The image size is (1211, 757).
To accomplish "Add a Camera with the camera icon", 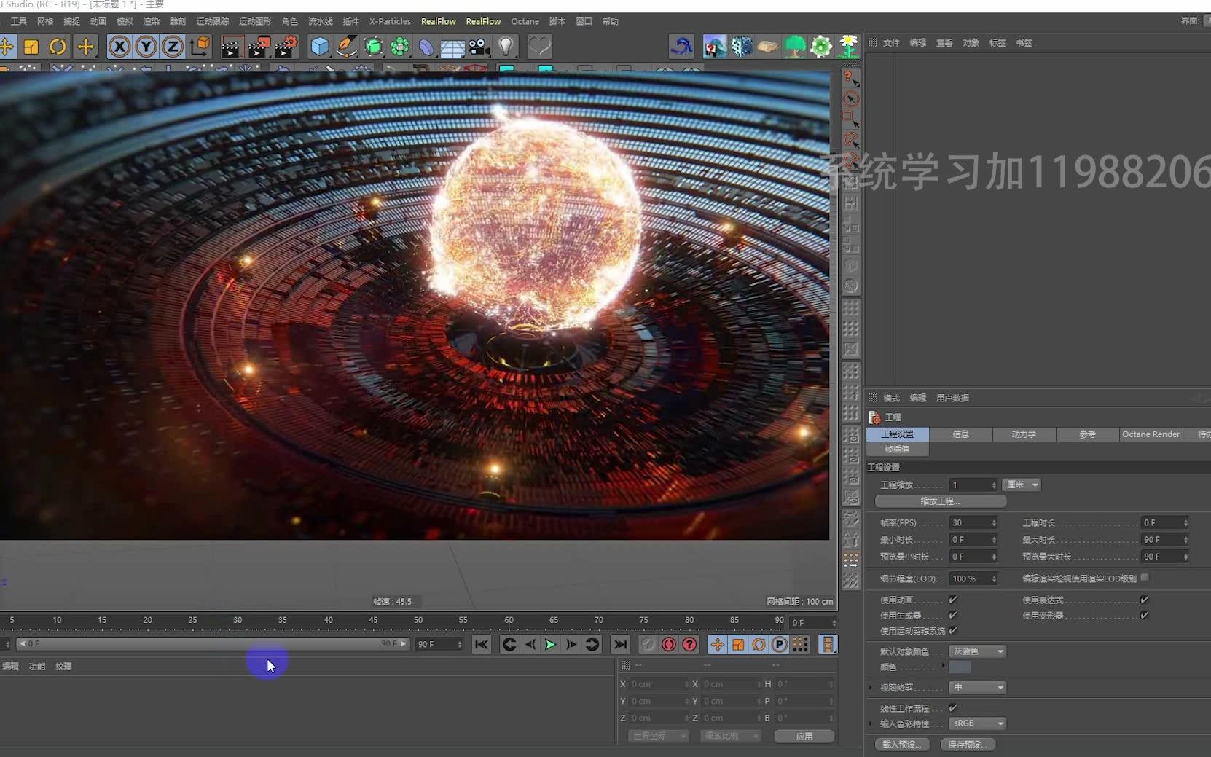I will coord(478,46).
